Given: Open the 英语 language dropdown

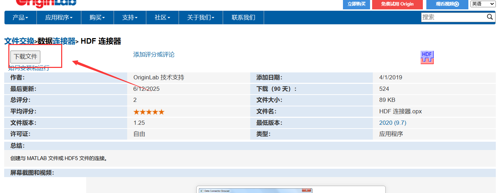Looking at the screenshot, I should click(483, 4).
